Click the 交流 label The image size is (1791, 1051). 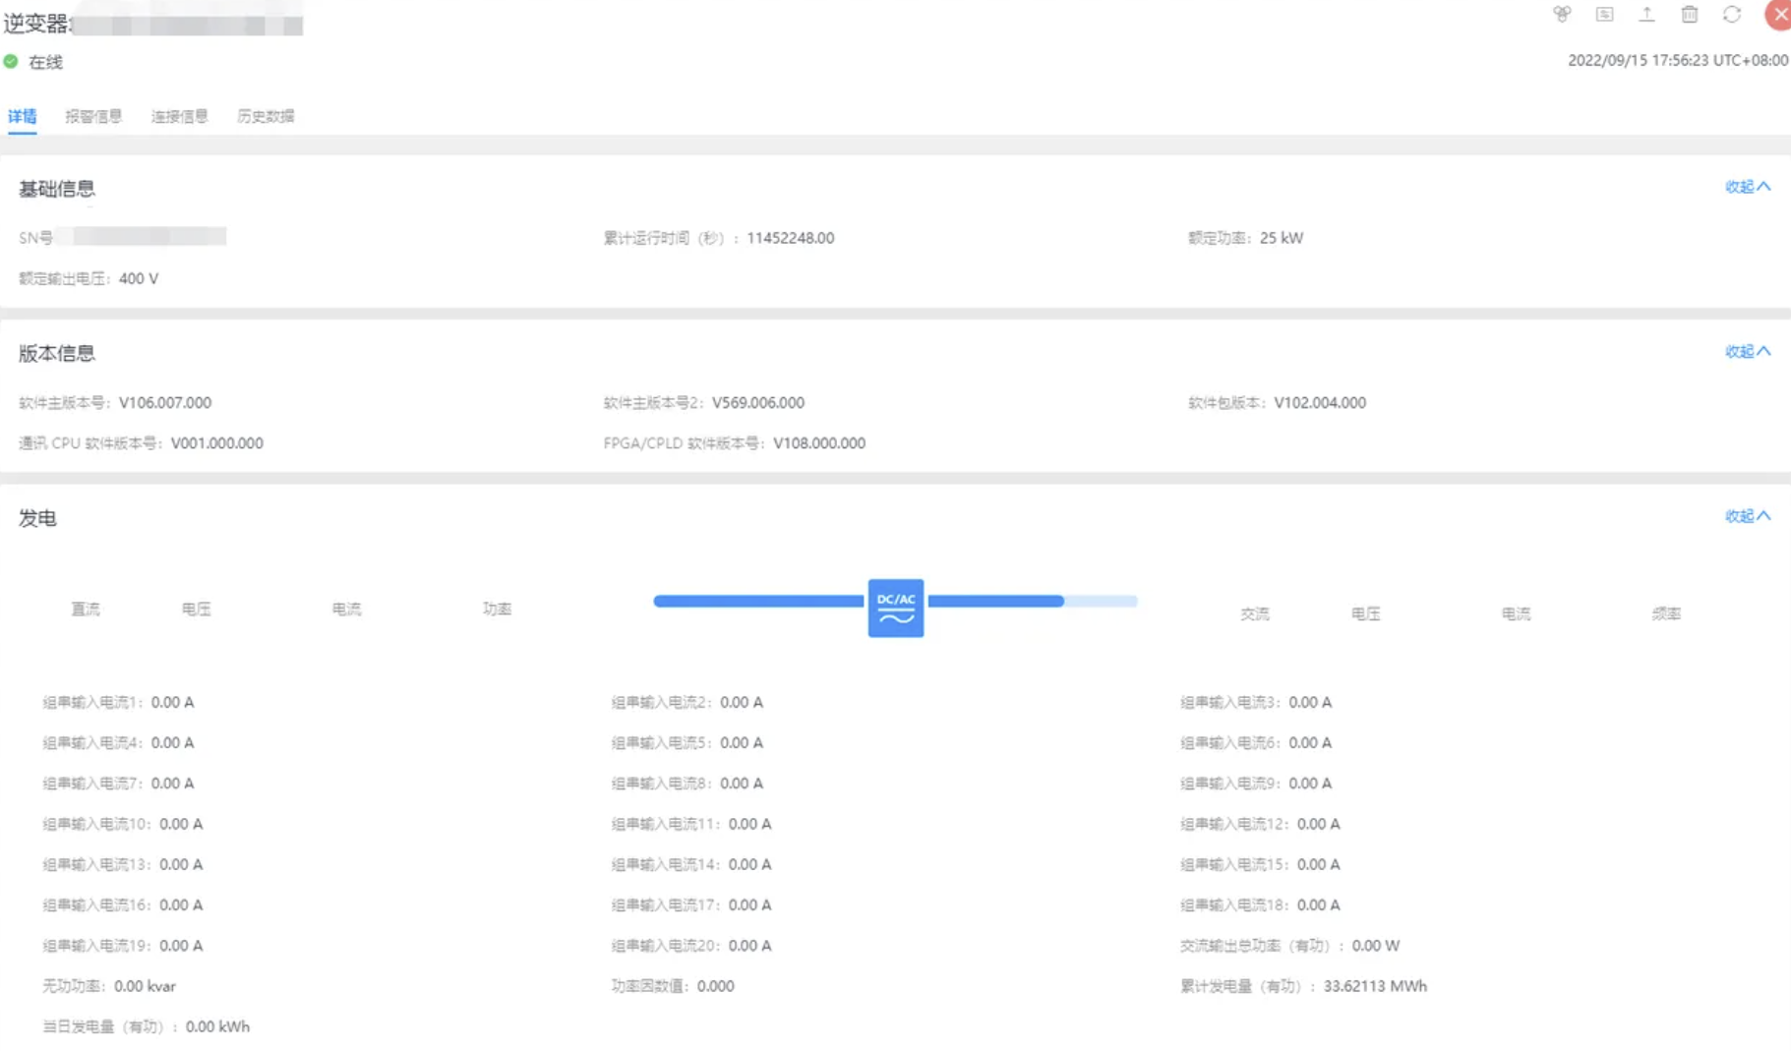coord(1255,613)
